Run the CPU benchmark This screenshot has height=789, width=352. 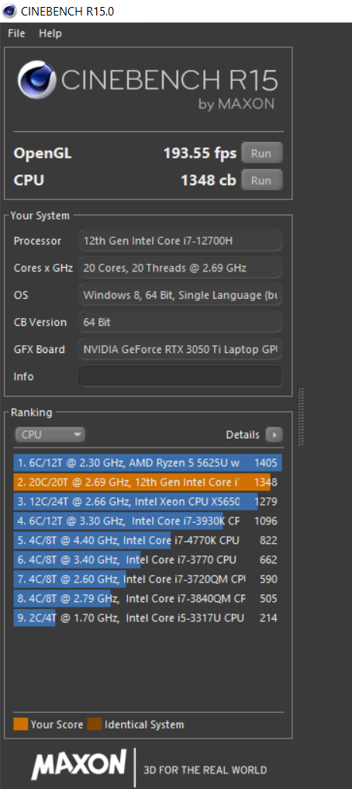[x=261, y=180]
